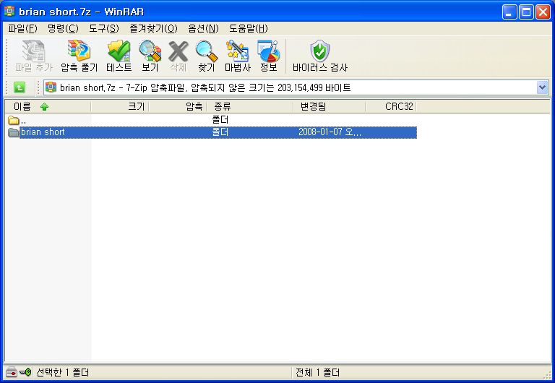Click the 압축 풀기 (Extract) toolbar icon

[x=79, y=56]
